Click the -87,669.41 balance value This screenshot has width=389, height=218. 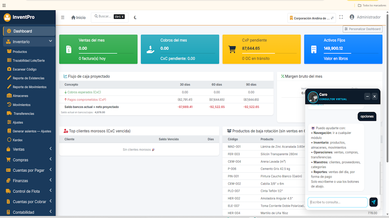185,107
